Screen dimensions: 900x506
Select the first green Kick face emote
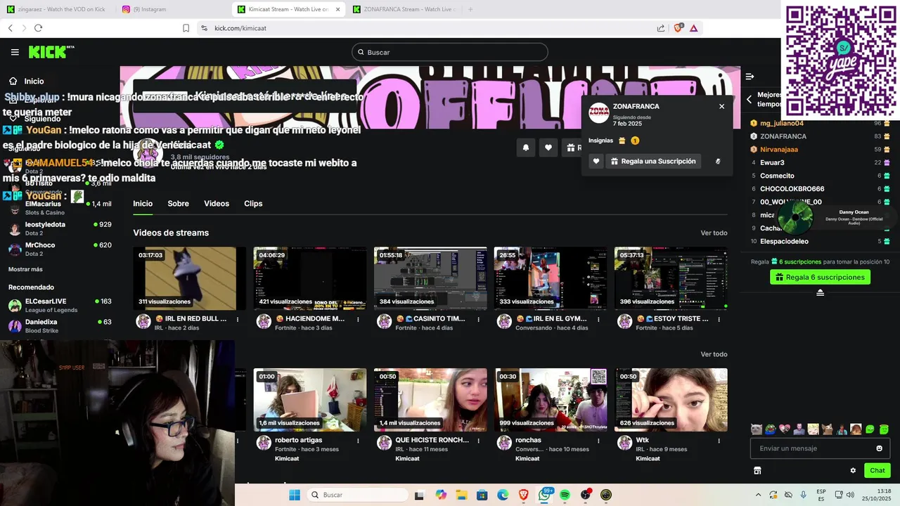(x=870, y=429)
